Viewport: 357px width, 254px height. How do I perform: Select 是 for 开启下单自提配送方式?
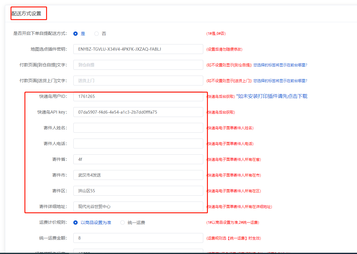pos(75,34)
